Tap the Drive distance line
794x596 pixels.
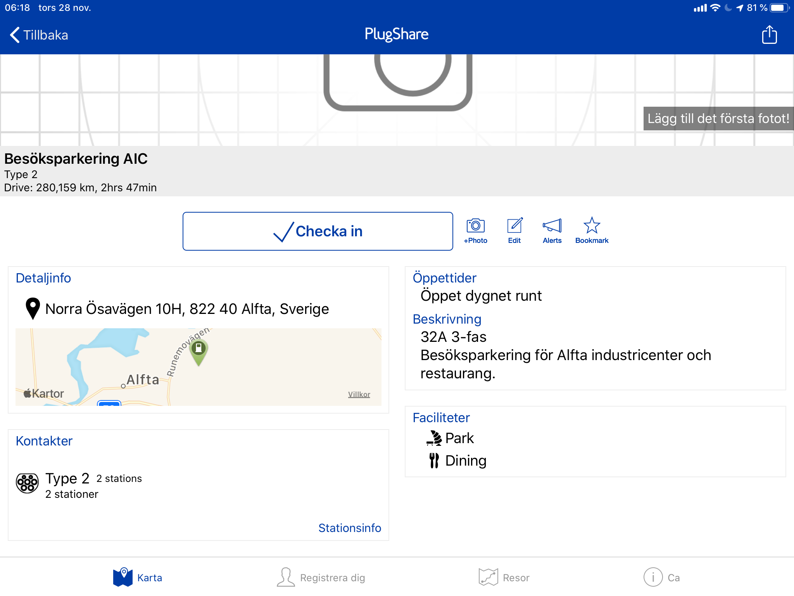click(x=80, y=188)
